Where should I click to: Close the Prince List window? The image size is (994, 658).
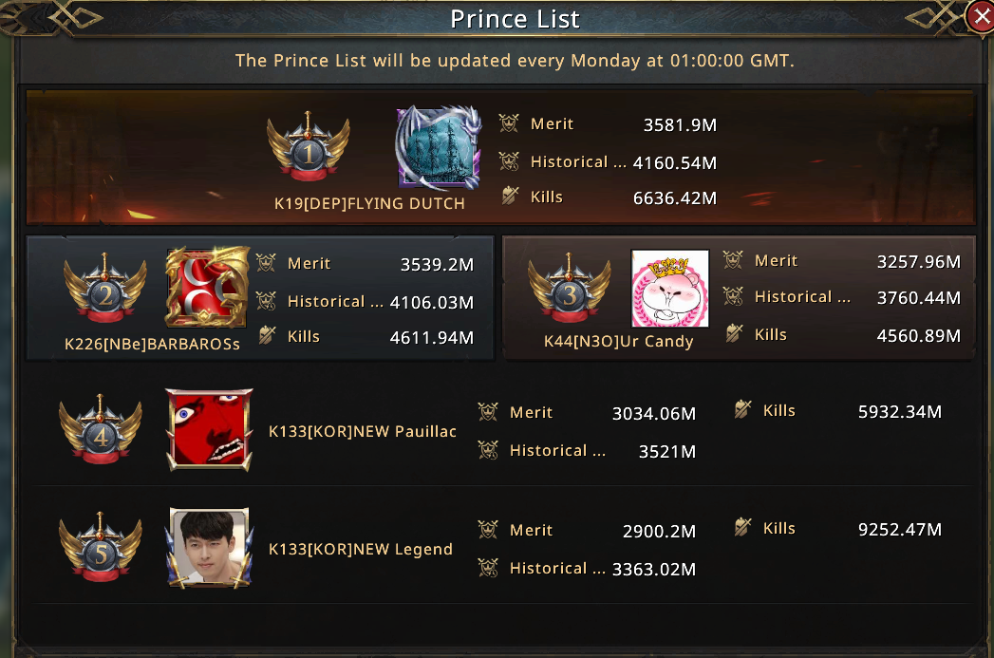[980, 16]
